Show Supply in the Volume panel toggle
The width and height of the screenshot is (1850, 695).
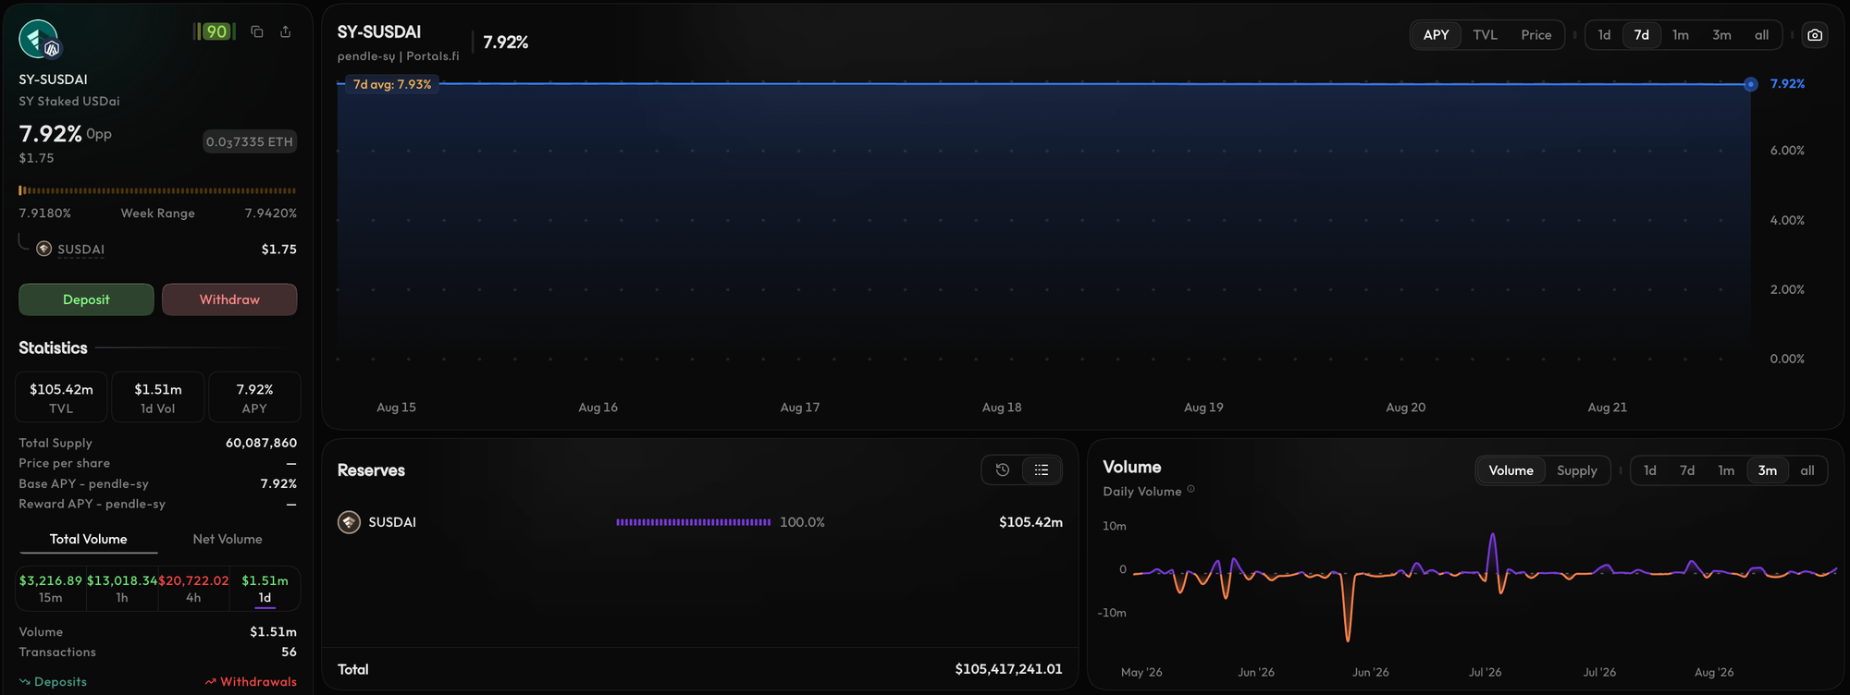[1577, 470]
